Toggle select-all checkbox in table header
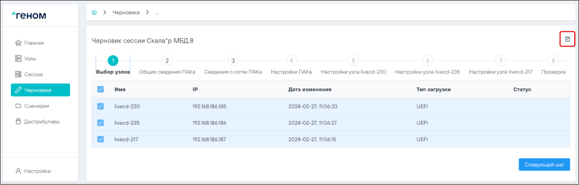Image resolution: width=579 pixels, height=185 pixels. click(x=100, y=89)
